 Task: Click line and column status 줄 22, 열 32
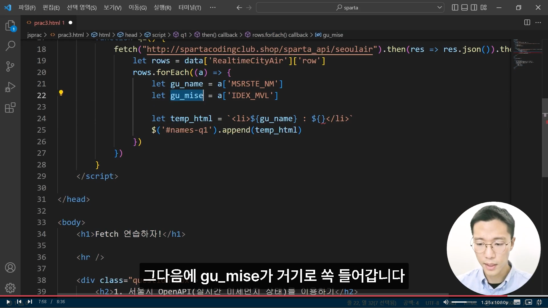click(372, 303)
